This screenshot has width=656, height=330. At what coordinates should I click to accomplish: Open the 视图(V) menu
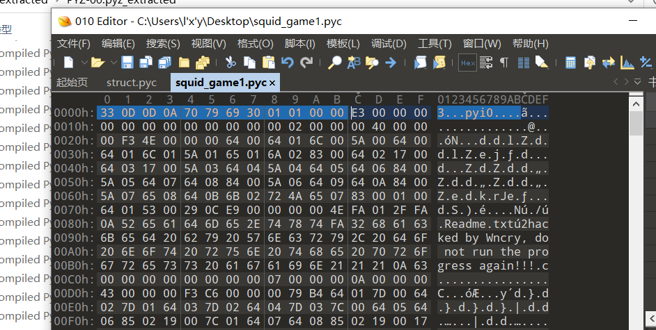tap(208, 44)
